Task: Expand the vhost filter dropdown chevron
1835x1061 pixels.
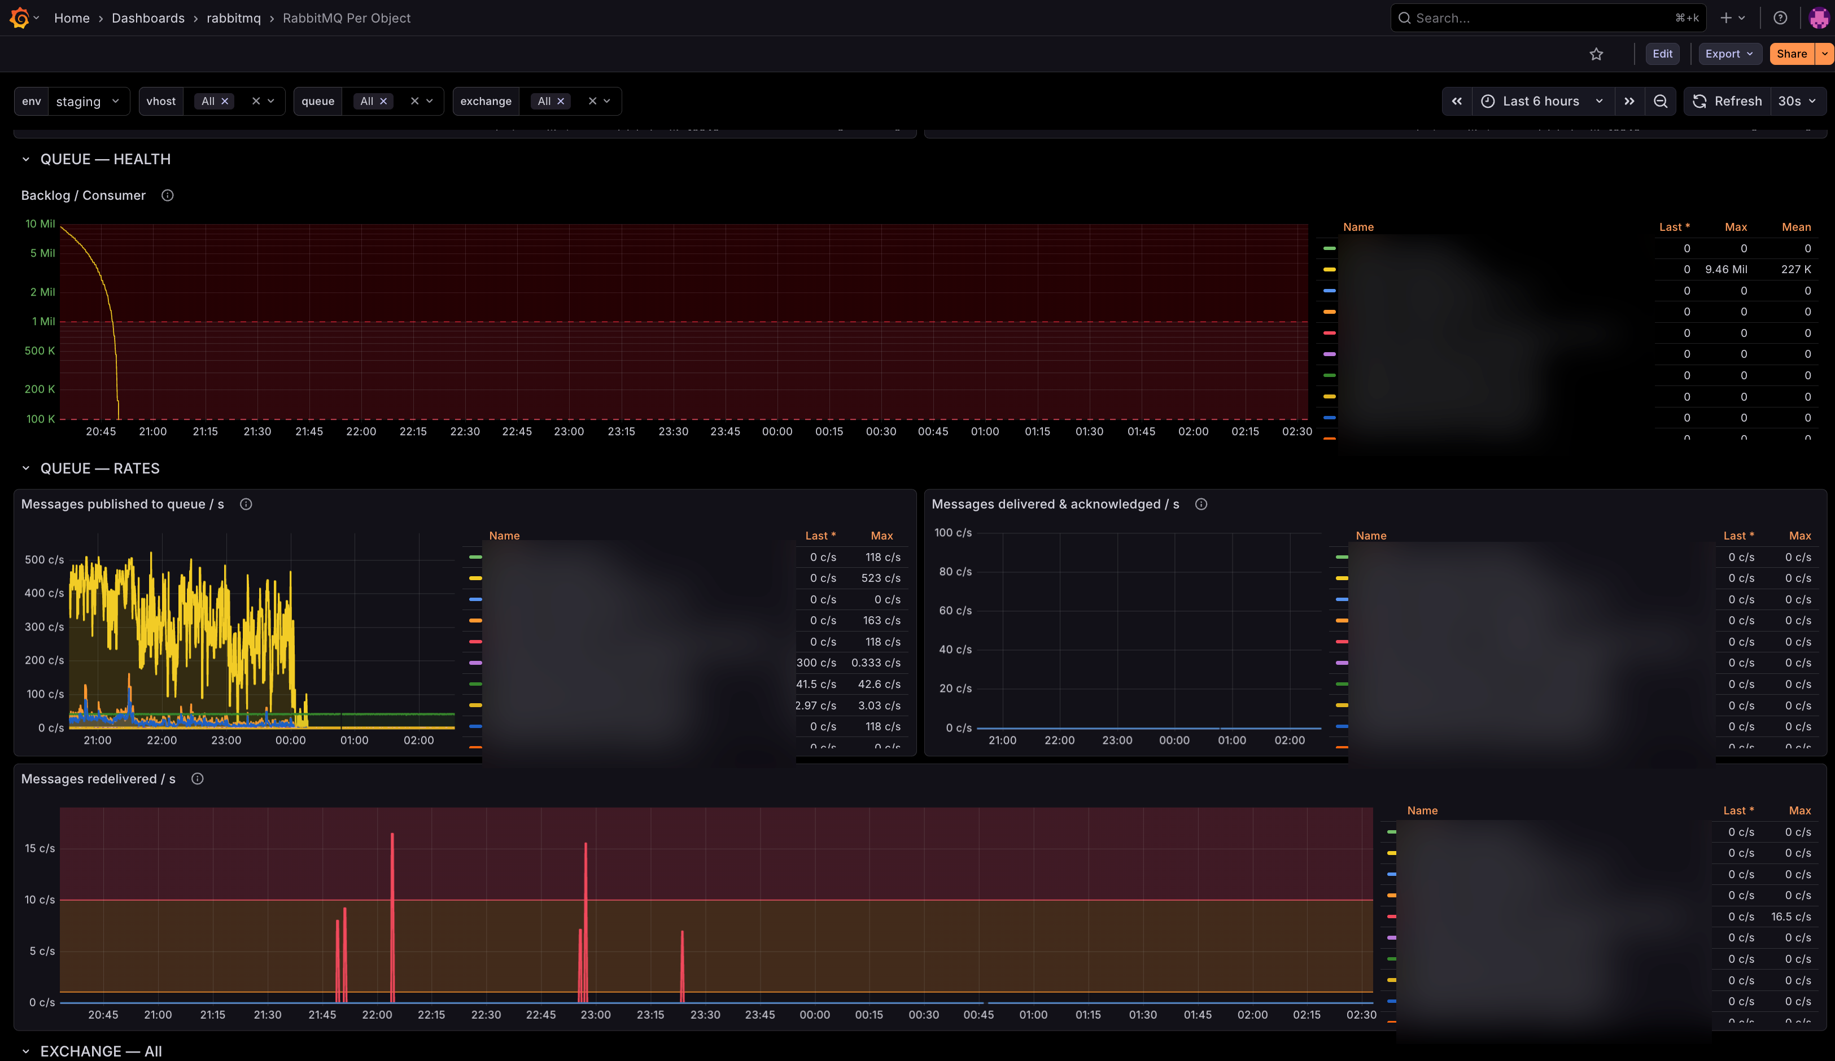Action: 271,101
